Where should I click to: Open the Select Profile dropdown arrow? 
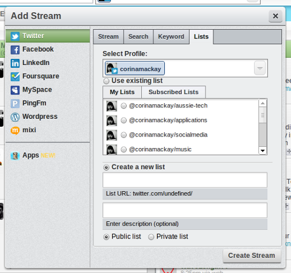coord(259,68)
